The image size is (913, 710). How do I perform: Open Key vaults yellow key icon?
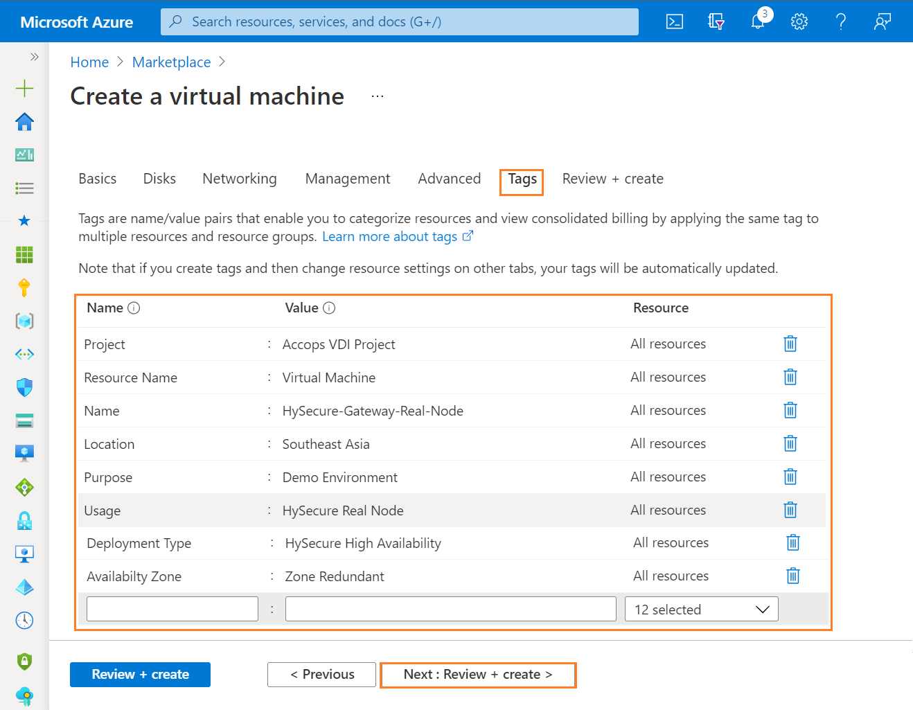click(x=24, y=287)
